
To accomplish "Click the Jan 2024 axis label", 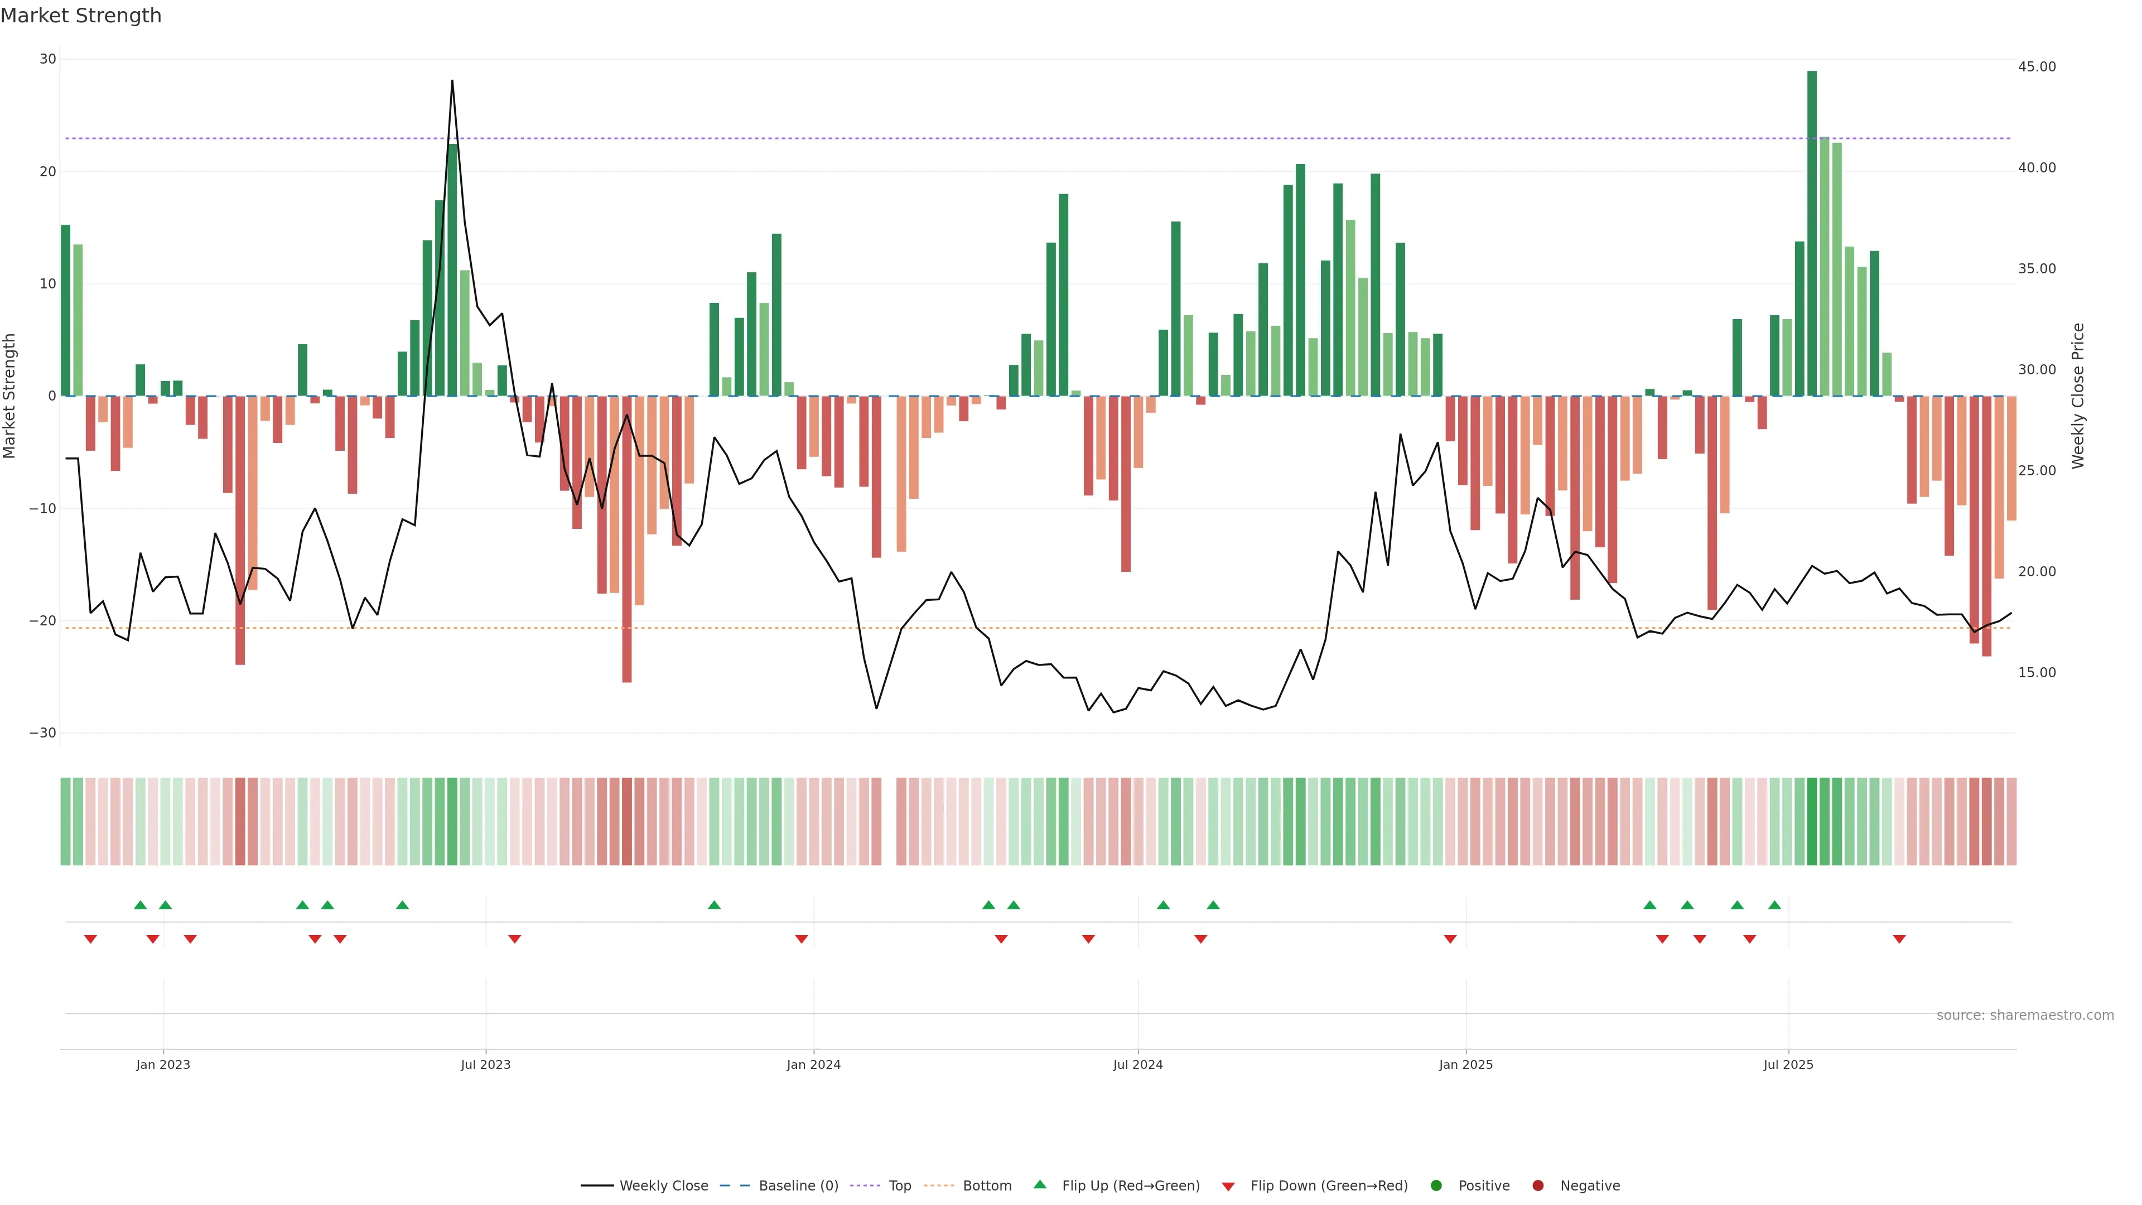I will coord(813,1064).
